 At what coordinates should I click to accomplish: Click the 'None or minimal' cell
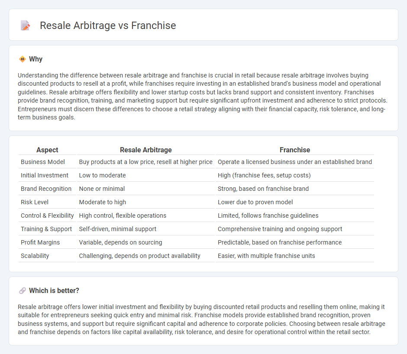tap(146, 189)
